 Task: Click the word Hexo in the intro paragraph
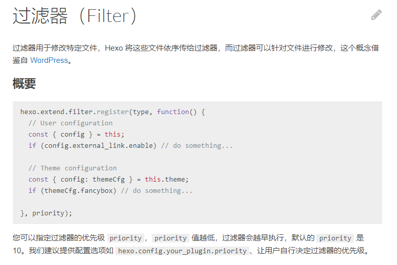(114, 49)
